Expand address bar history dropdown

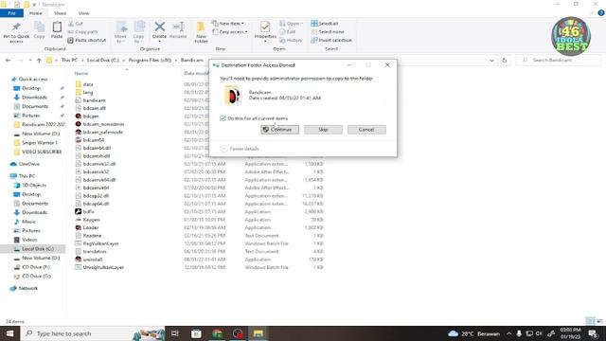[x=491, y=61]
